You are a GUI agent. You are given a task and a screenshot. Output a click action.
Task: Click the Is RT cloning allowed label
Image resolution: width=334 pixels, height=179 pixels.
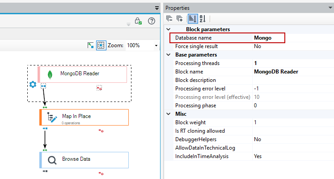200,131
